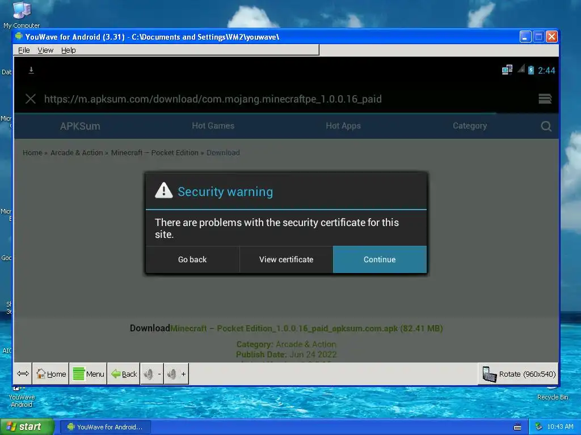
Task: Open the Hot Apps tab
Action: 343,126
